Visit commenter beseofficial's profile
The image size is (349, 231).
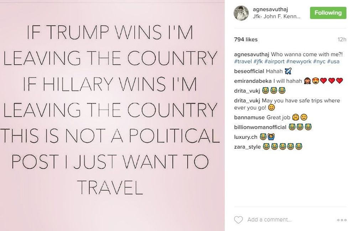click(249, 71)
